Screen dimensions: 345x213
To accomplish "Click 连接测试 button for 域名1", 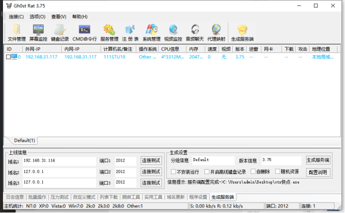I will 151,161.
